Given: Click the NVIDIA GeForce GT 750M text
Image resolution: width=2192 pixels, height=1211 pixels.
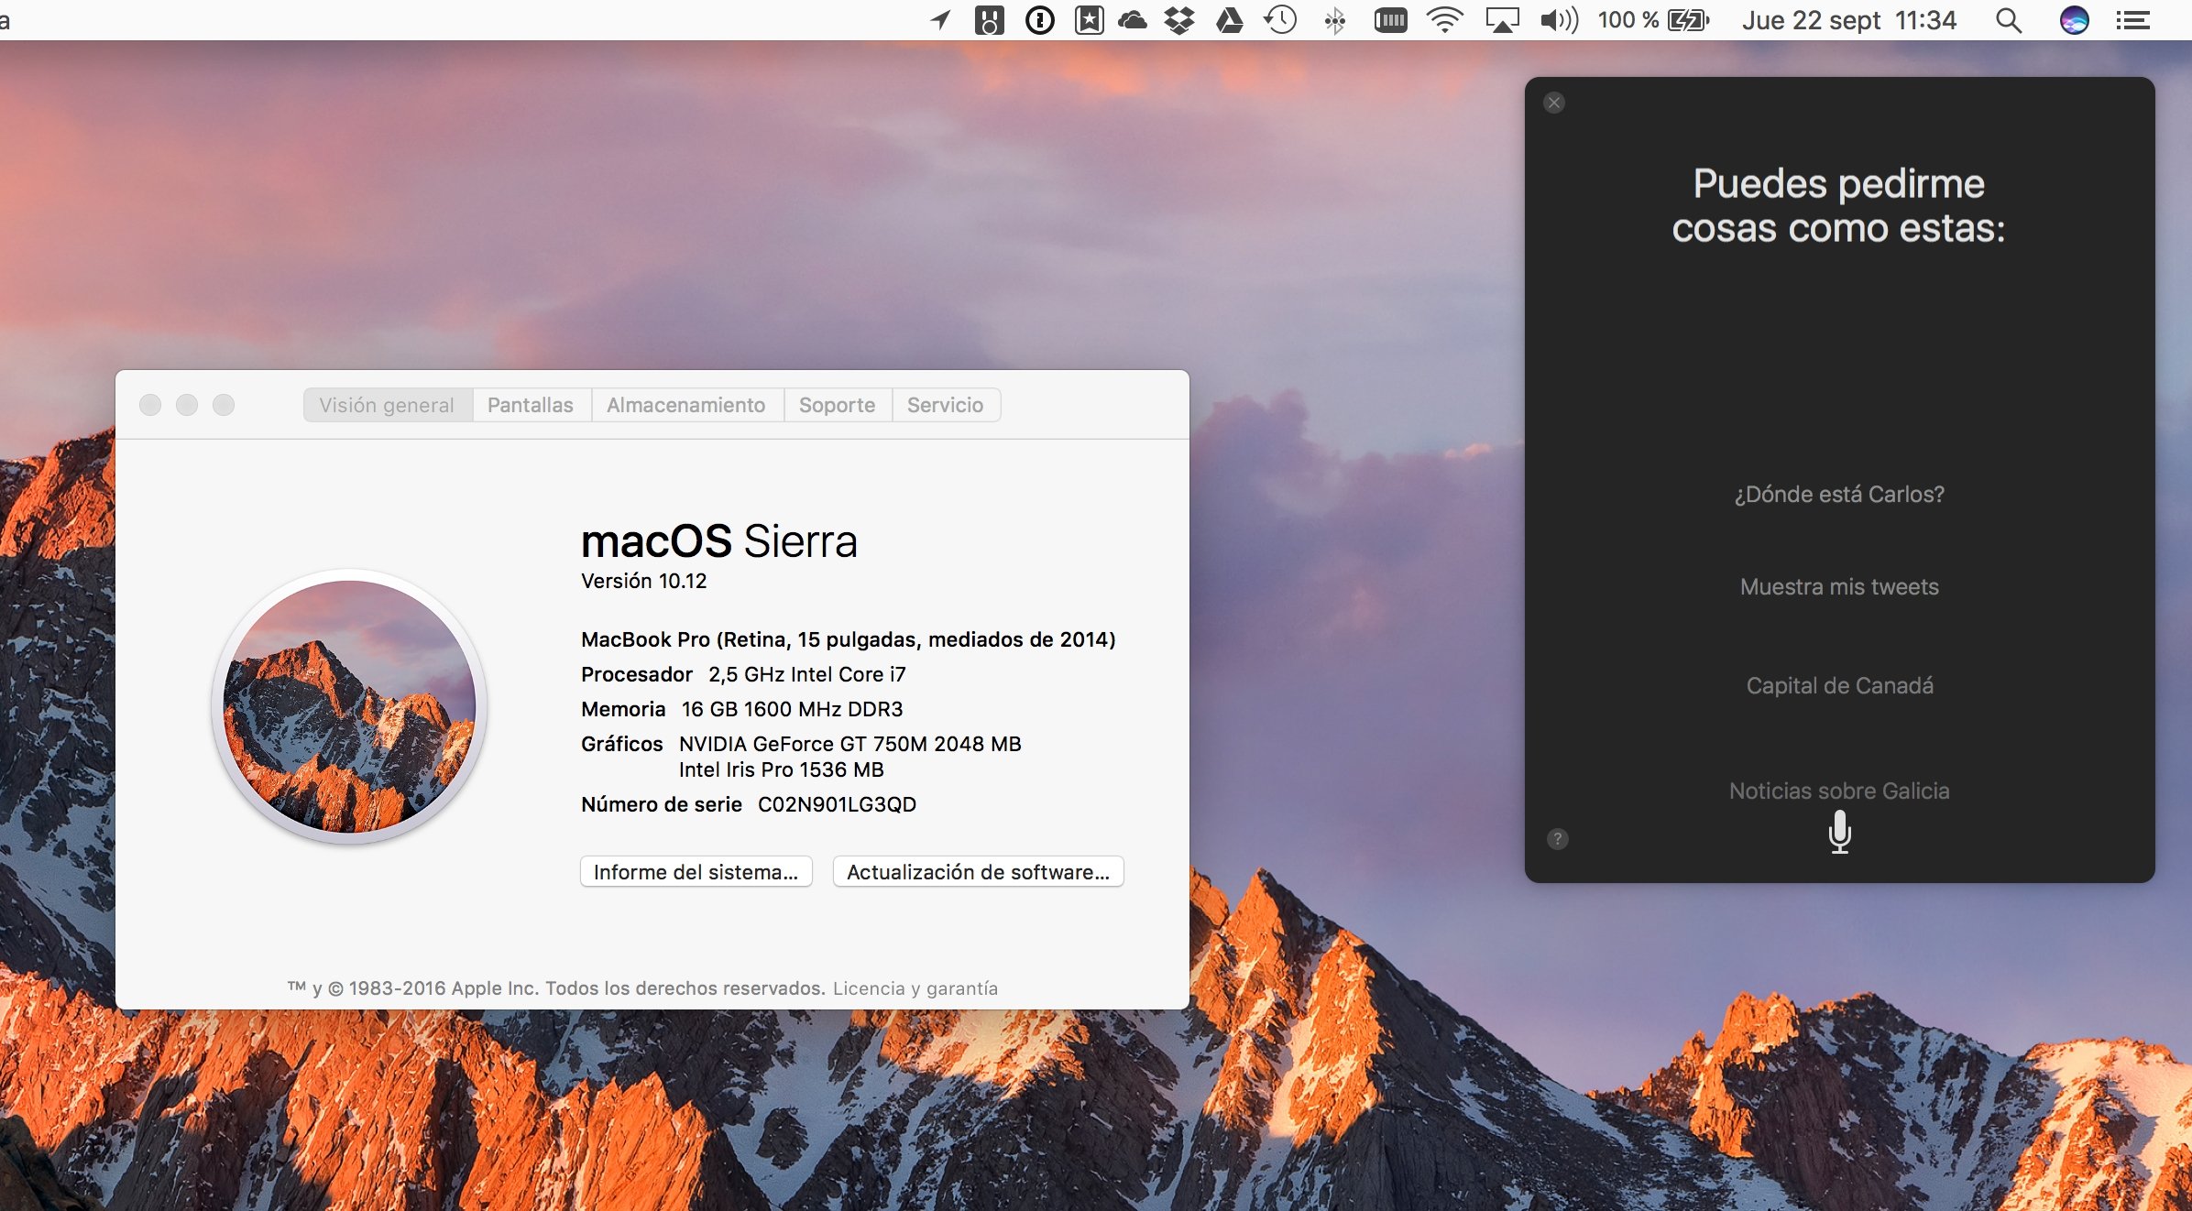Looking at the screenshot, I should (850, 744).
